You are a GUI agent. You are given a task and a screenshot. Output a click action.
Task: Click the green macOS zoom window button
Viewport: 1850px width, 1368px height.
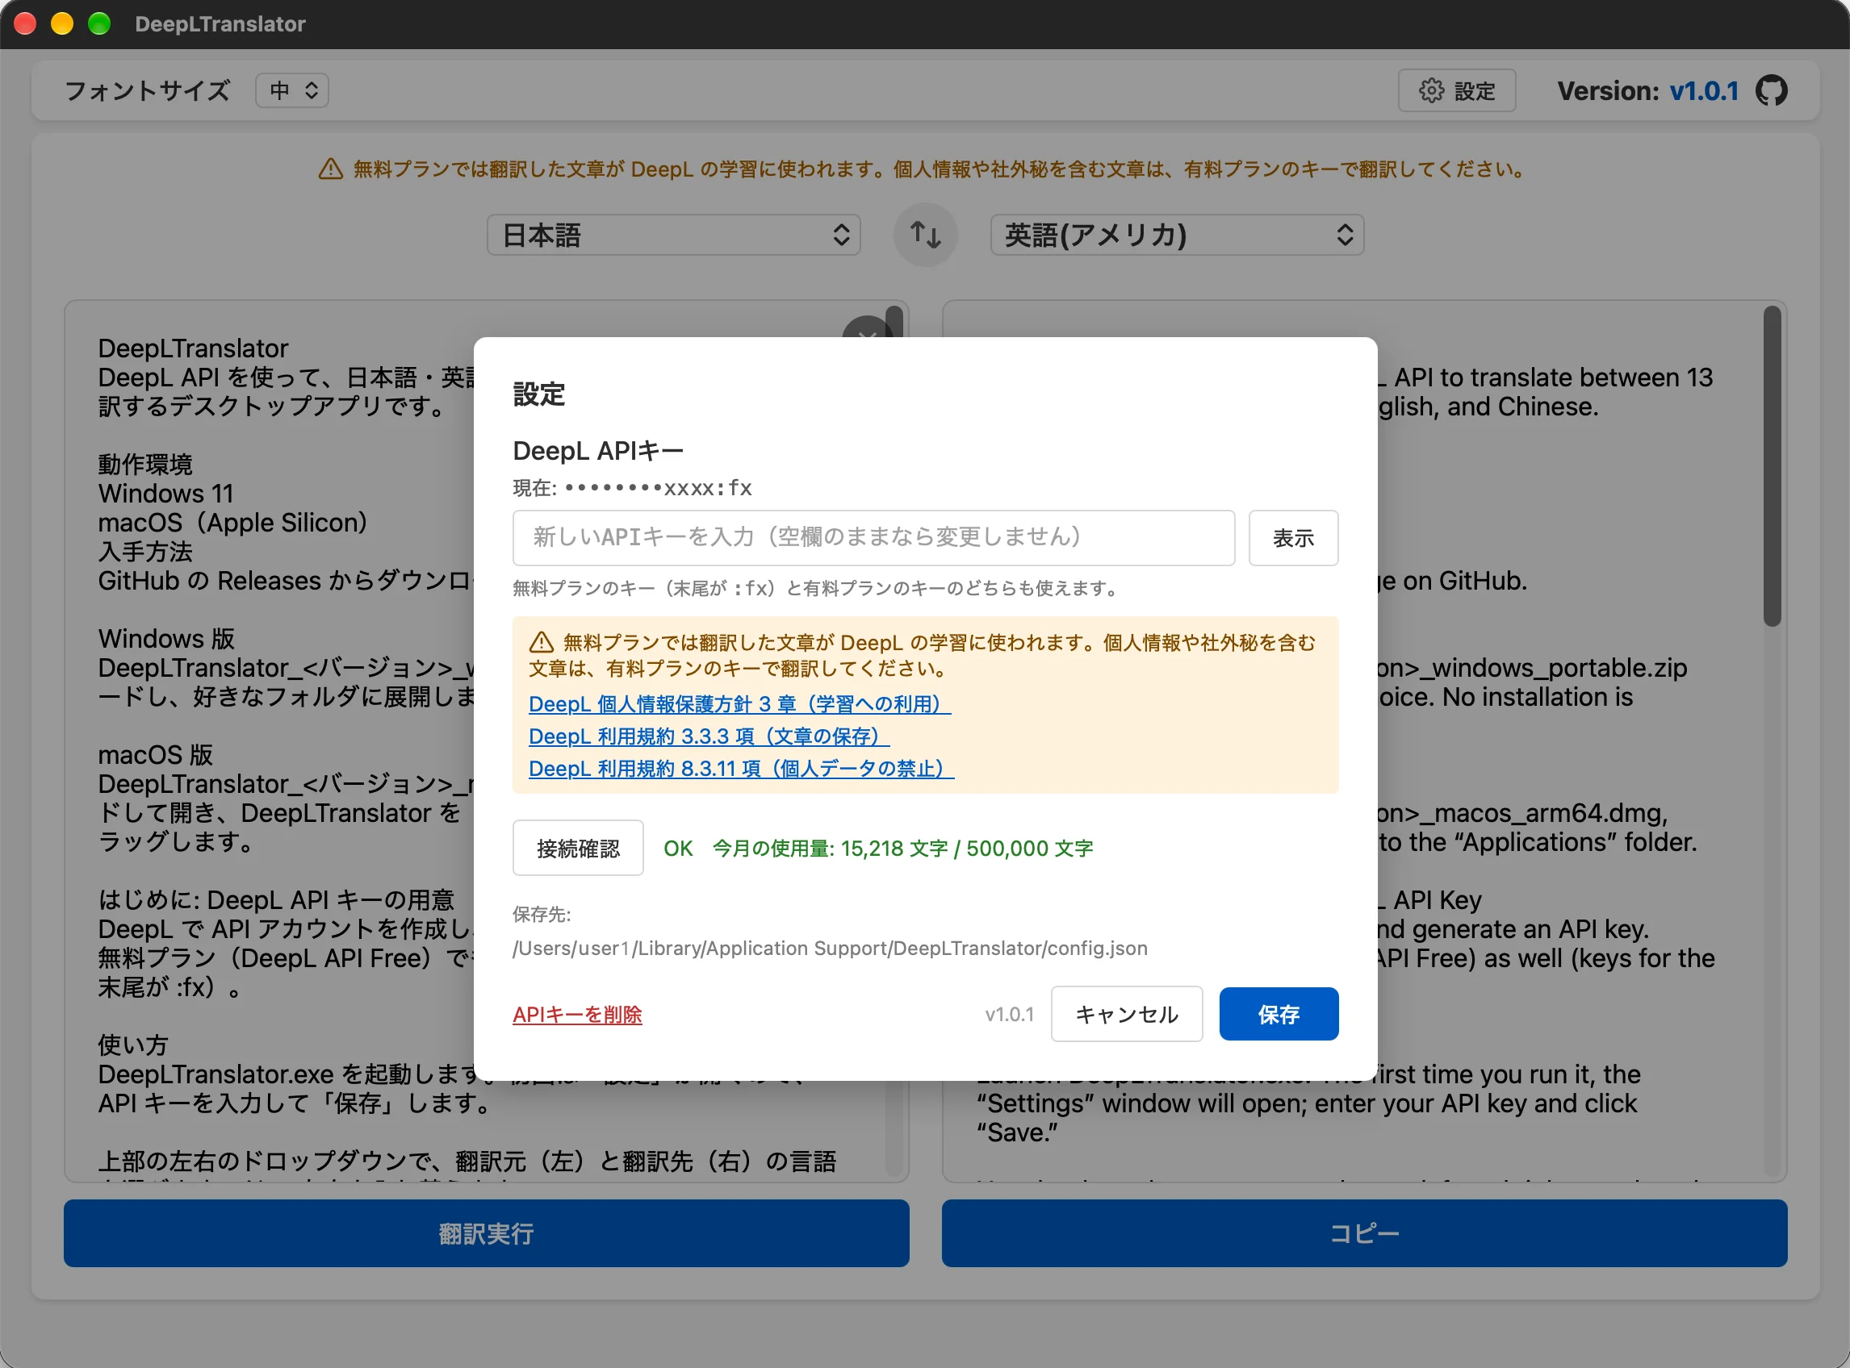(99, 23)
